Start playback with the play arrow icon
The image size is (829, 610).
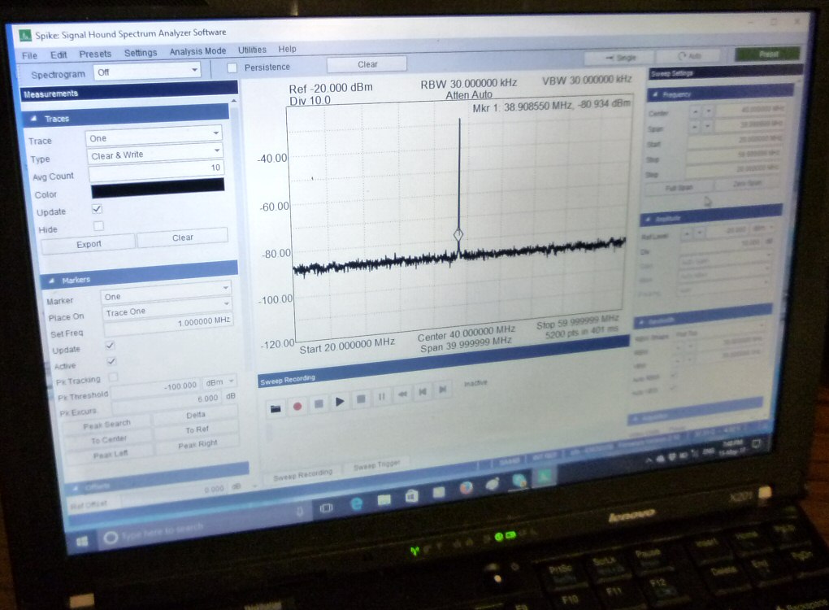coord(340,401)
